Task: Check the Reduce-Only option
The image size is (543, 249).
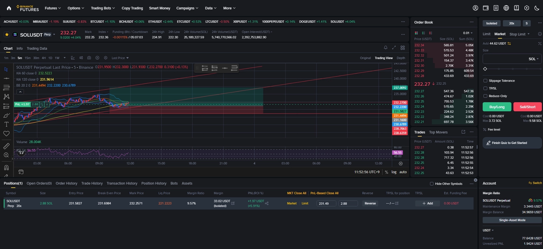Action: [x=485, y=96]
